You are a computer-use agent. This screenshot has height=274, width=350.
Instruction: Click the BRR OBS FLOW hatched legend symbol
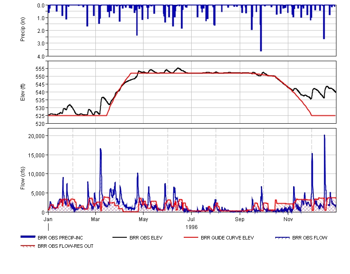pyautogui.click(x=282, y=238)
